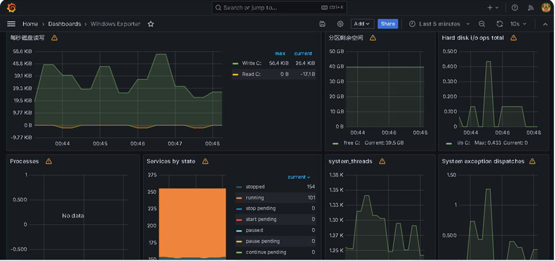Toggle stopped series in Services legend
The image size is (555, 261).
click(255, 187)
